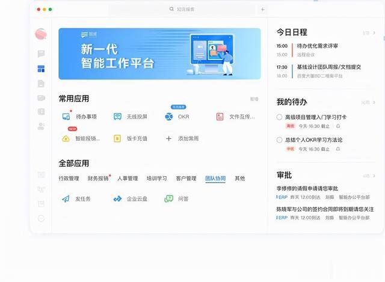Click the 无线投屏 label
The height and width of the screenshot is (282, 385).
point(137,117)
